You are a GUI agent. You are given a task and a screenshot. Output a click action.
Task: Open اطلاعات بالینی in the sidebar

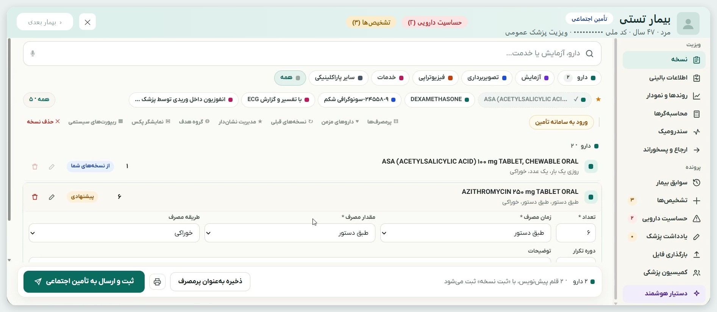coord(664,78)
